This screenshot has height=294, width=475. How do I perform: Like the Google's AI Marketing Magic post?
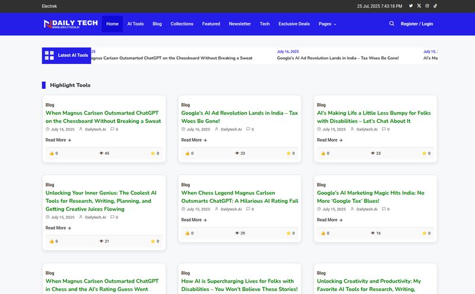point(323,233)
